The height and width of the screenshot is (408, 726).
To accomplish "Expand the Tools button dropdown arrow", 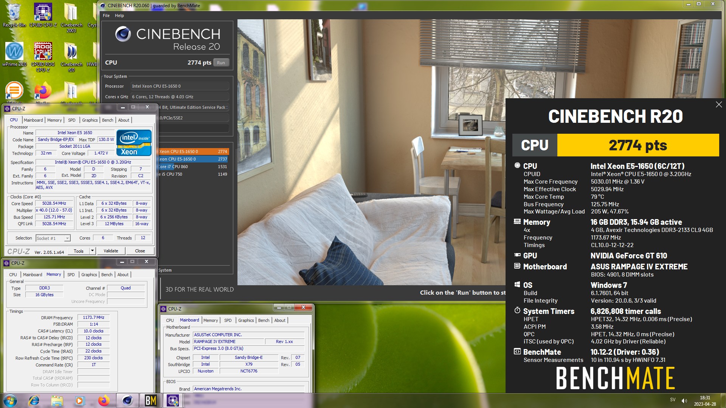I will tap(92, 251).
